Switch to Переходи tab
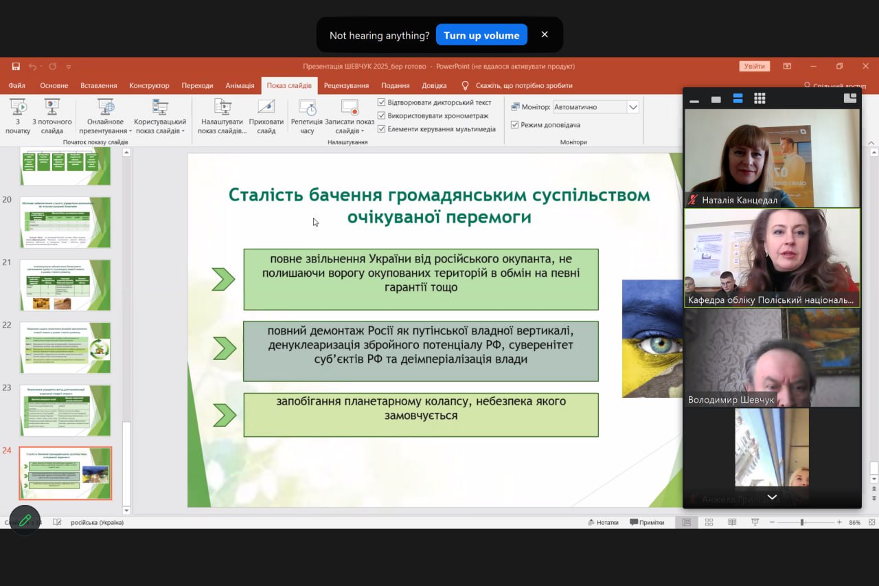The image size is (879, 586). [197, 85]
